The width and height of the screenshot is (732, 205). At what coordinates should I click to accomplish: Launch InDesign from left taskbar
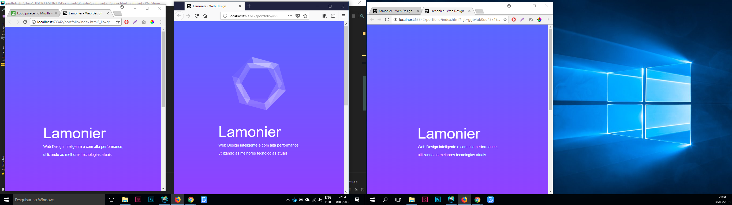tap(138, 199)
